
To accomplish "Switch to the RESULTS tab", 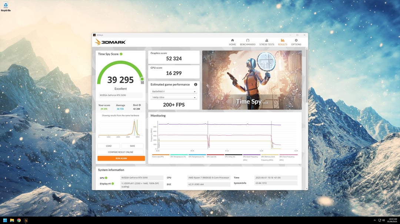I will tap(282, 42).
